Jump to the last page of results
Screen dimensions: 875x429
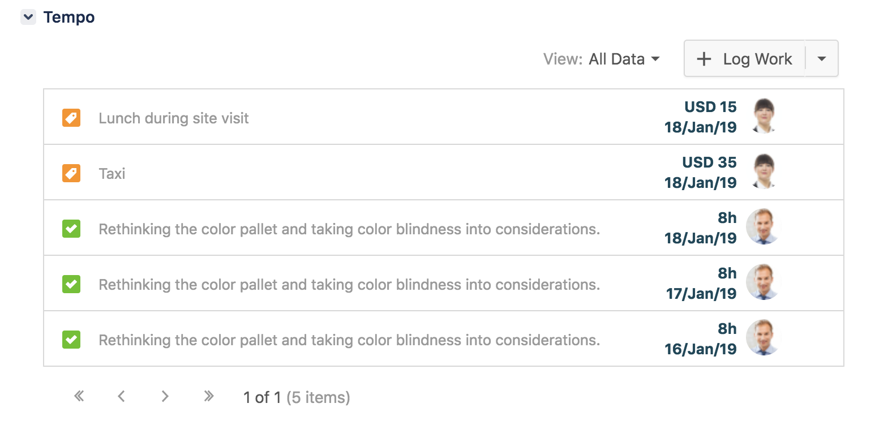click(x=209, y=397)
